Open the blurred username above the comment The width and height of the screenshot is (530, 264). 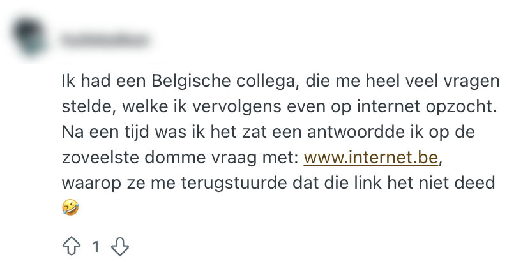pyautogui.click(x=105, y=40)
